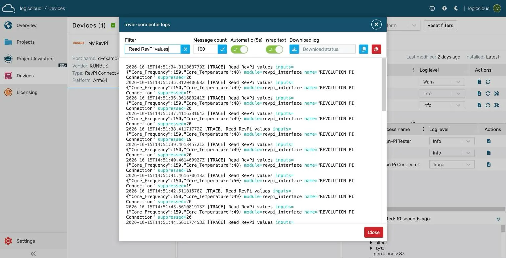
Task: View logs of the Warn level row
Action: 479,82
